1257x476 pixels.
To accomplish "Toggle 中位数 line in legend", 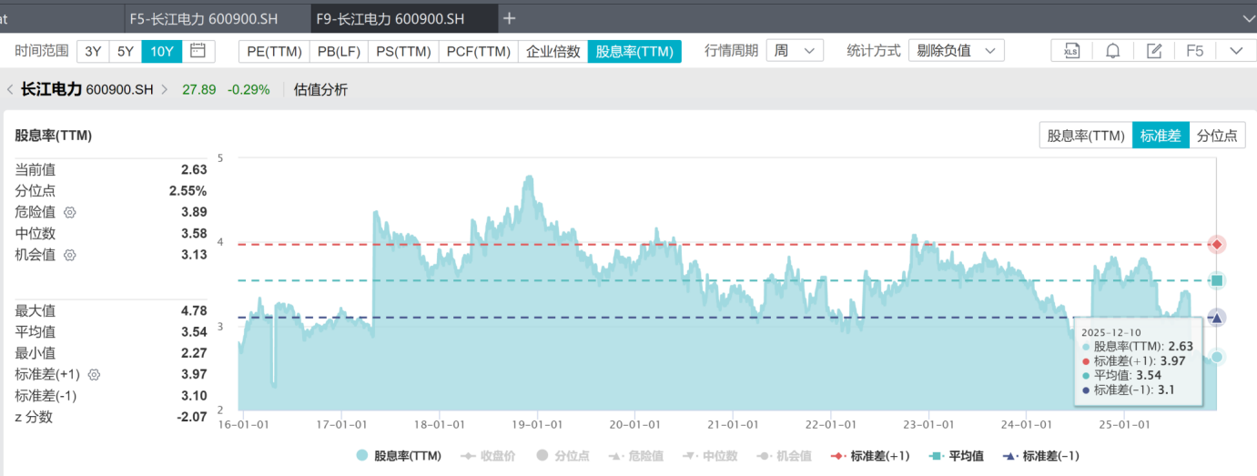I will coord(710,456).
